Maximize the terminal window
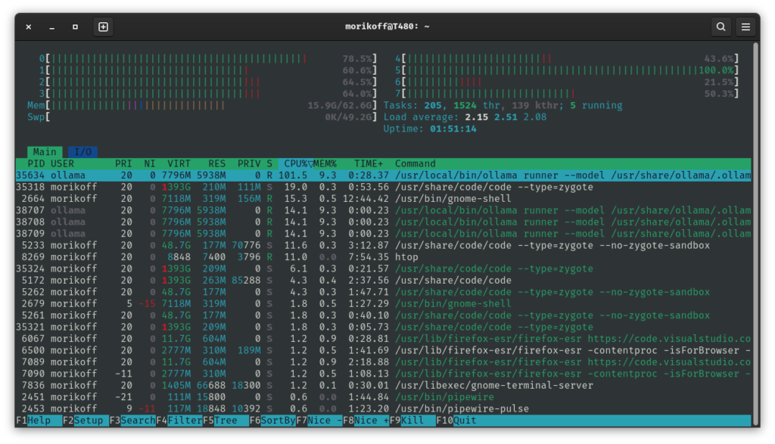This screenshot has height=444, width=775. pos(75,26)
